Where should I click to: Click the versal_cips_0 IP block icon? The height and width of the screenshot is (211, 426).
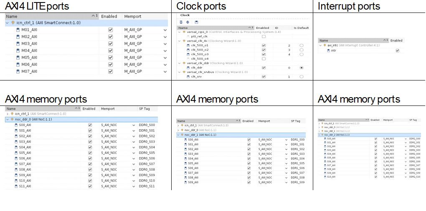click(184, 32)
